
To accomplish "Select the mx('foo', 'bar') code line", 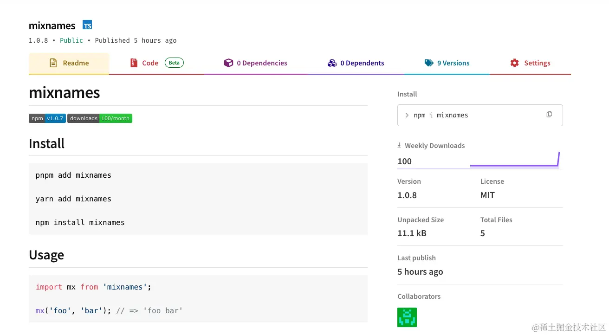I will pyautogui.click(x=109, y=311).
